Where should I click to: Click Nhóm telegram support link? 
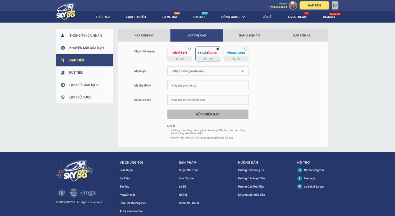tap(314, 170)
